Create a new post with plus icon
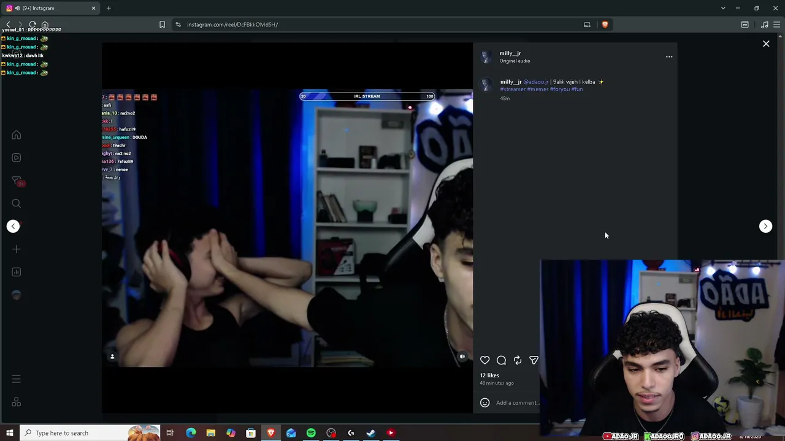785x441 pixels. 17,249
